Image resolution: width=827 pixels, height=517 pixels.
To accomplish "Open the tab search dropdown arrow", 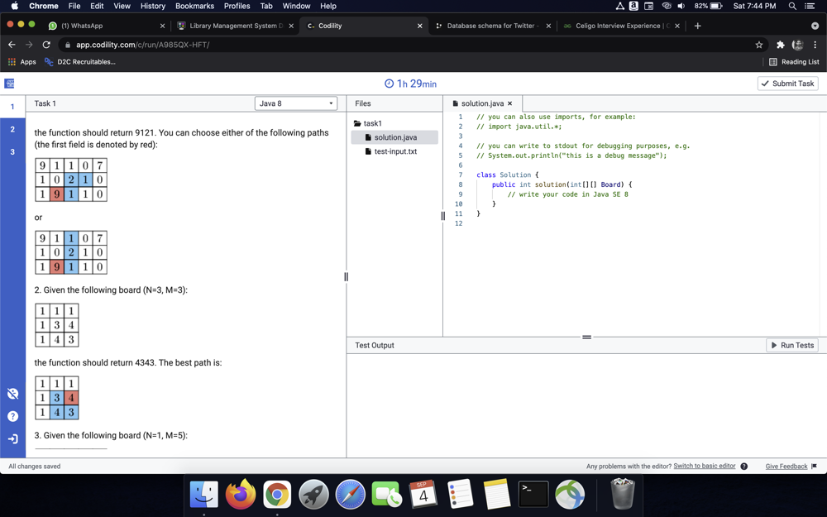I will click(x=815, y=26).
